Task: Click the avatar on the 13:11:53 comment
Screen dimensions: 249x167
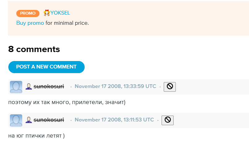Action: [x=16, y=121]
